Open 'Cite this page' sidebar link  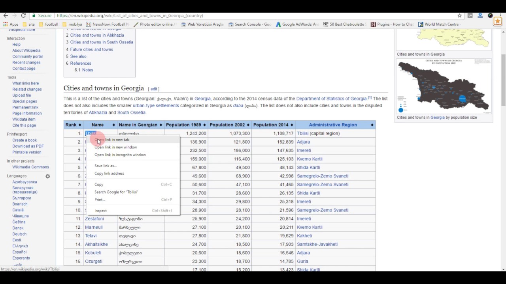tap(24, 125)
